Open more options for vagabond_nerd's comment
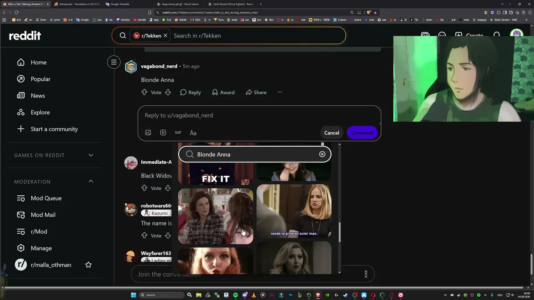Viewport: 534px width, 300px height. pos(280,92)
